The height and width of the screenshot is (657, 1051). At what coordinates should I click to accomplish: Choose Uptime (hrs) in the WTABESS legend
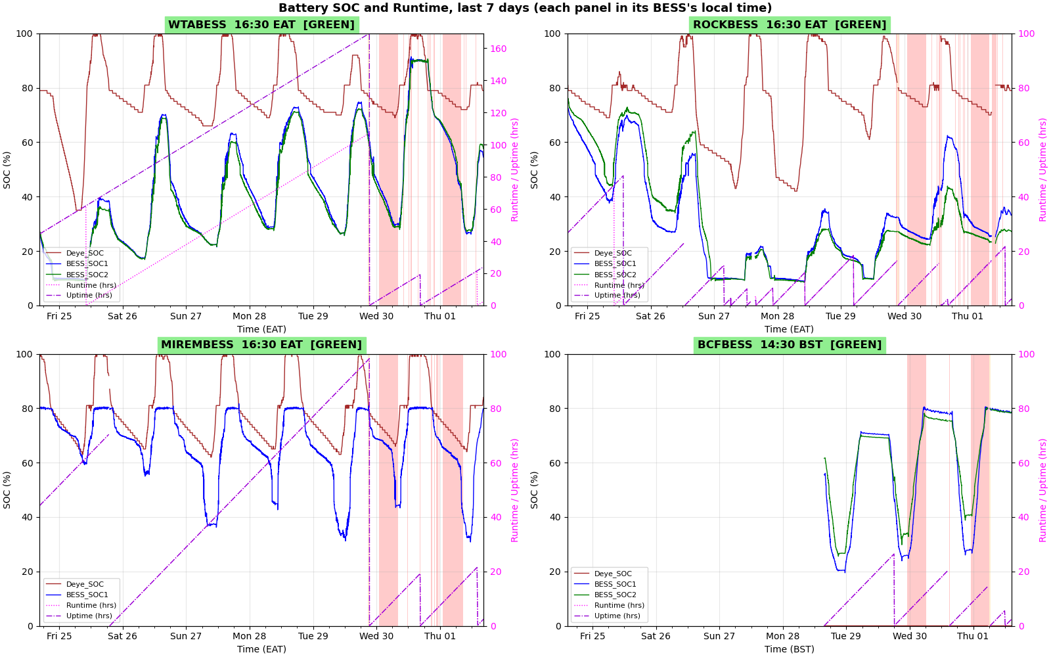coord(89,296)
